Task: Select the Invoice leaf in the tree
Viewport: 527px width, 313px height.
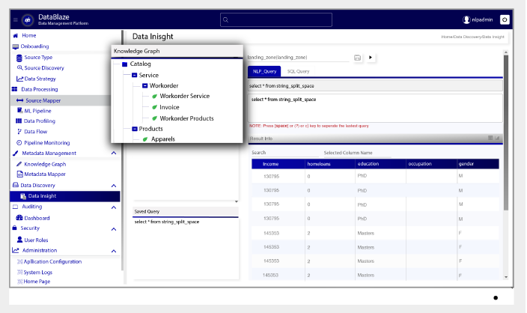Action: click(169, 107)
